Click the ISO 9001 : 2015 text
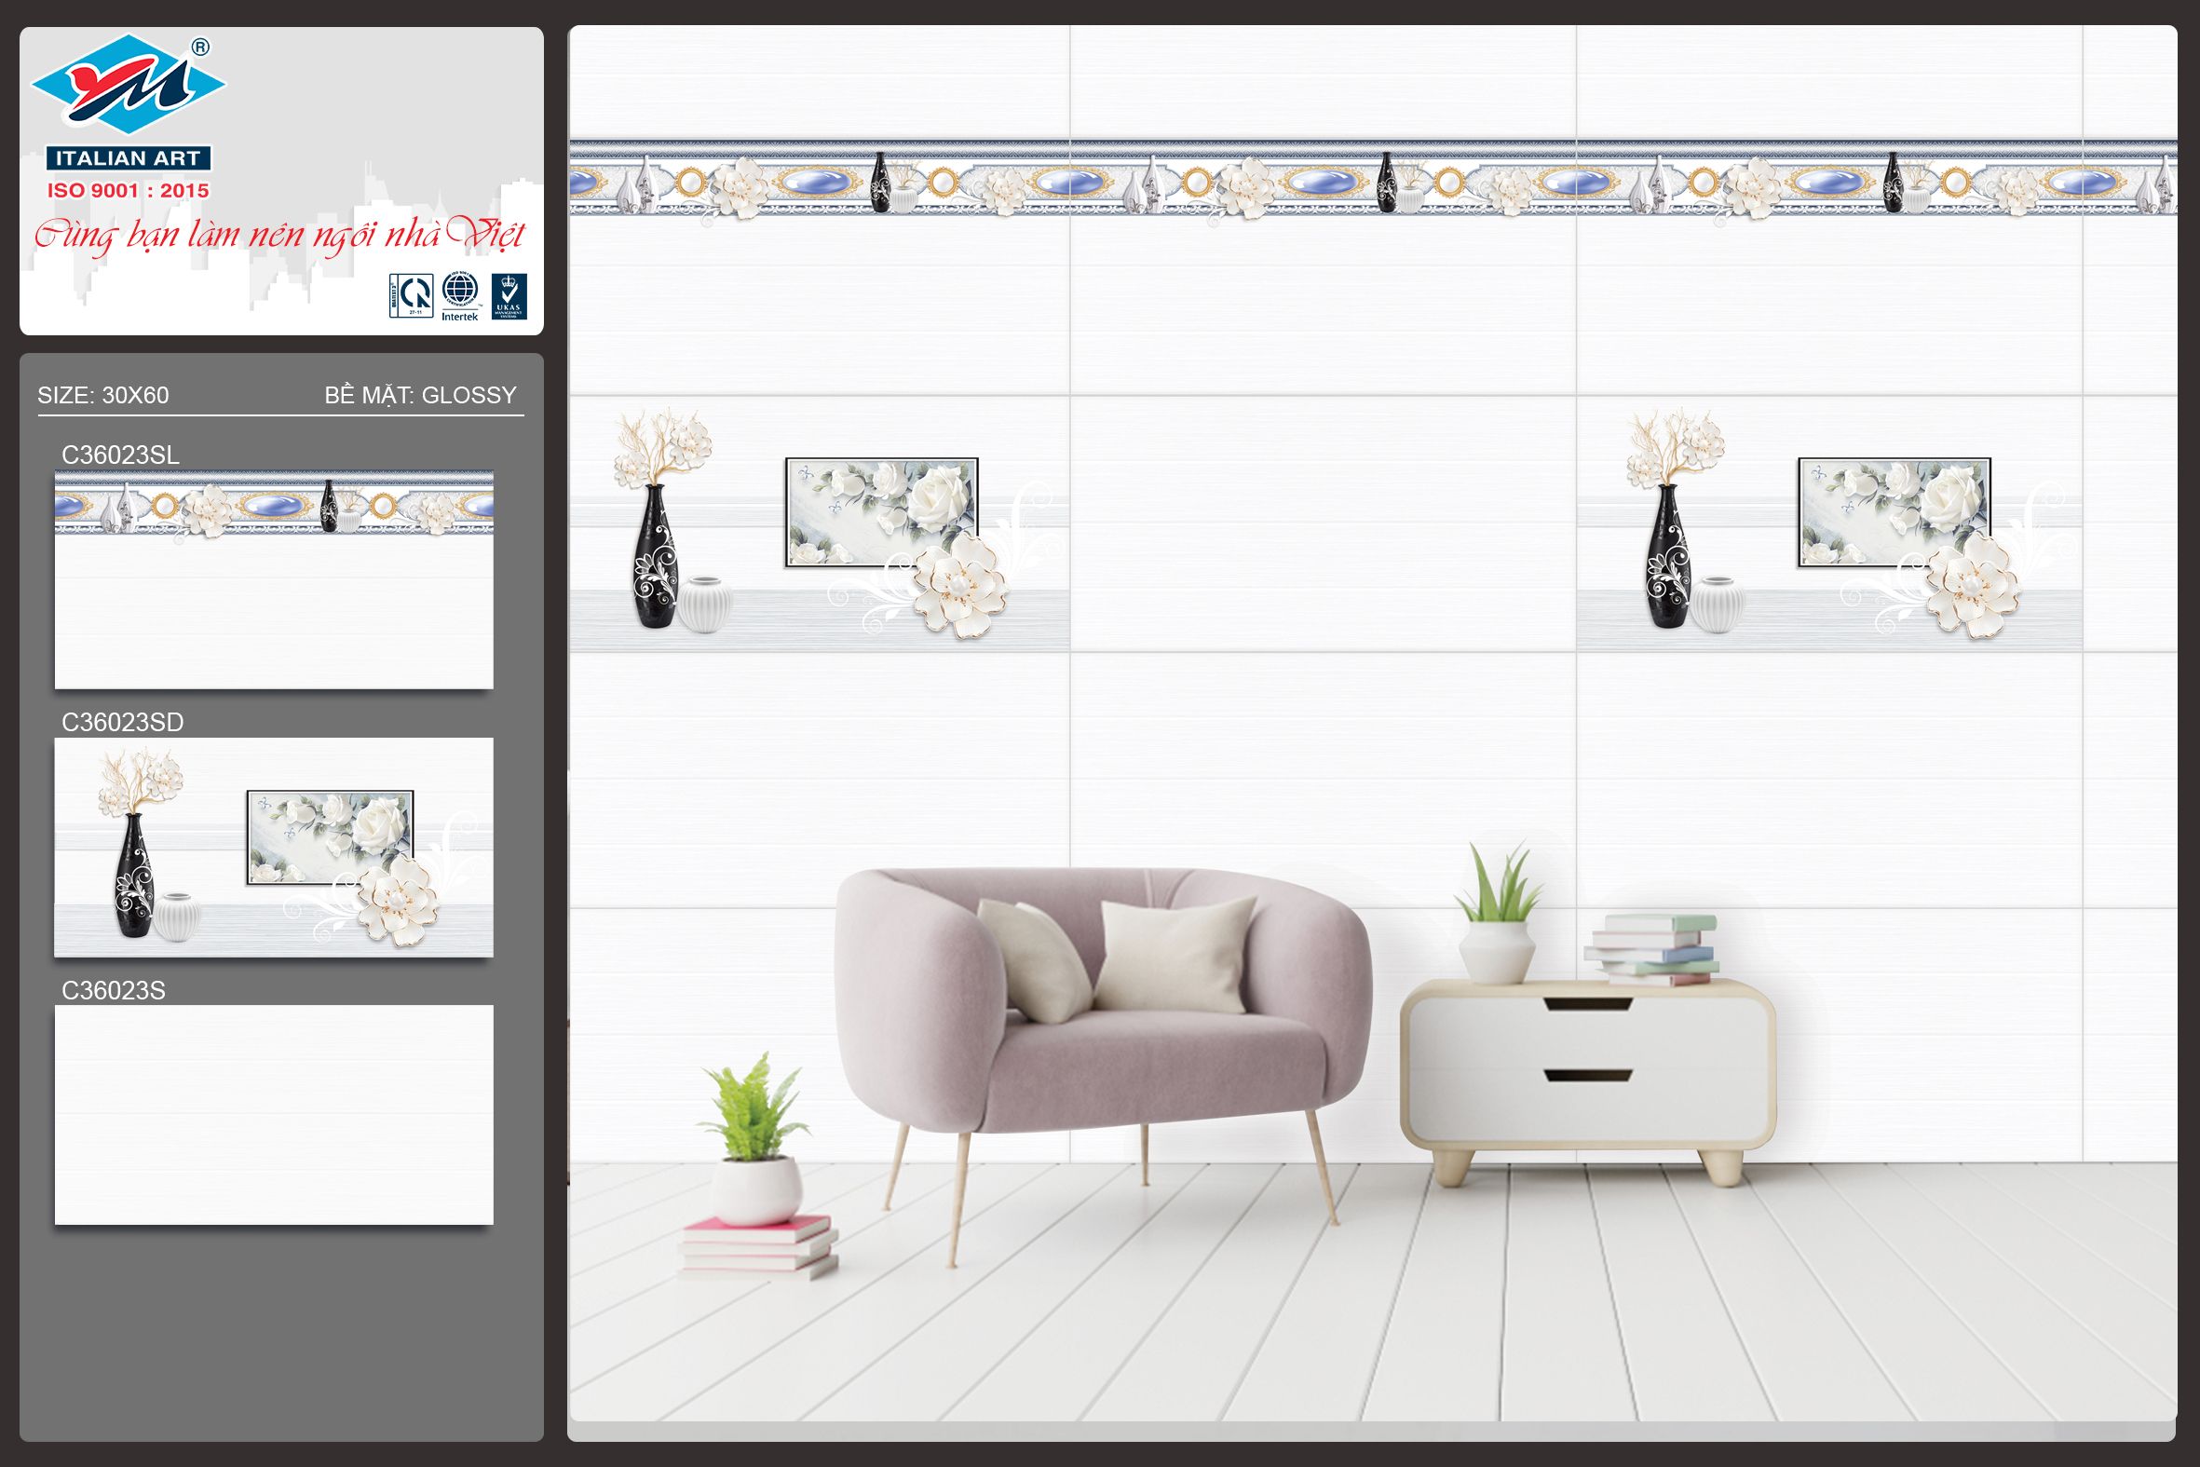2200x1467 pixels. [x=129, y=191]
